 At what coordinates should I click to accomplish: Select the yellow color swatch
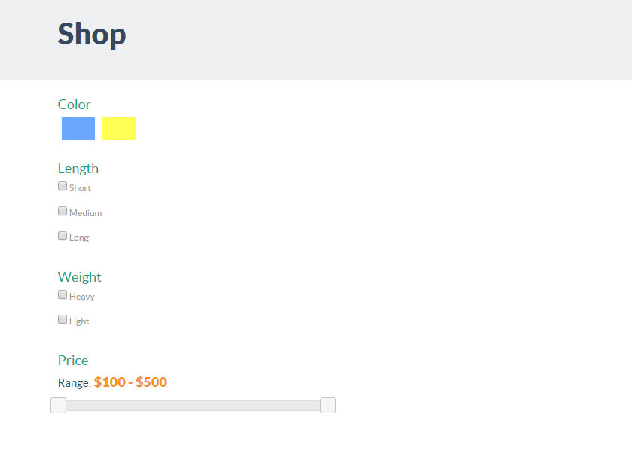[119, 129]
